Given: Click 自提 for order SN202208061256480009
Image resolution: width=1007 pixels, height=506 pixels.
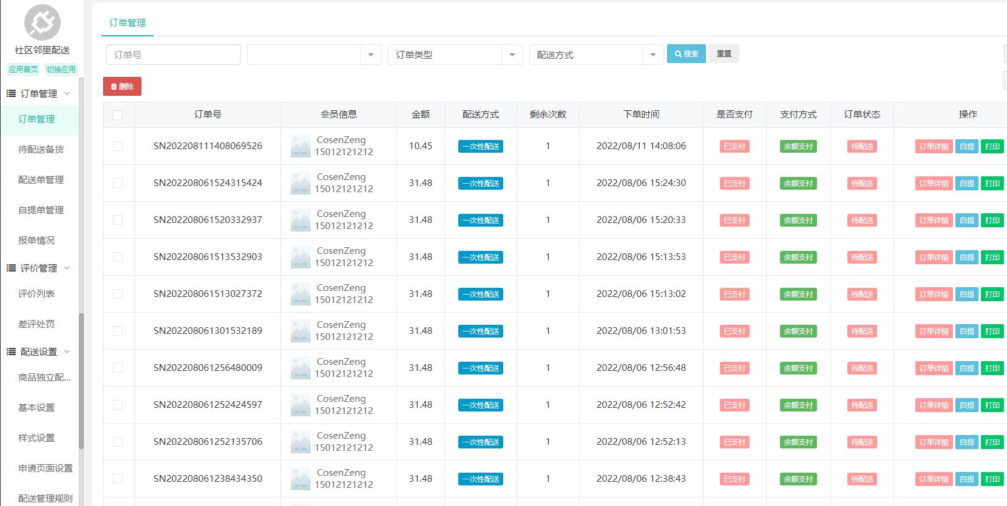Looking at the screenshot, I should click(967, 368).
